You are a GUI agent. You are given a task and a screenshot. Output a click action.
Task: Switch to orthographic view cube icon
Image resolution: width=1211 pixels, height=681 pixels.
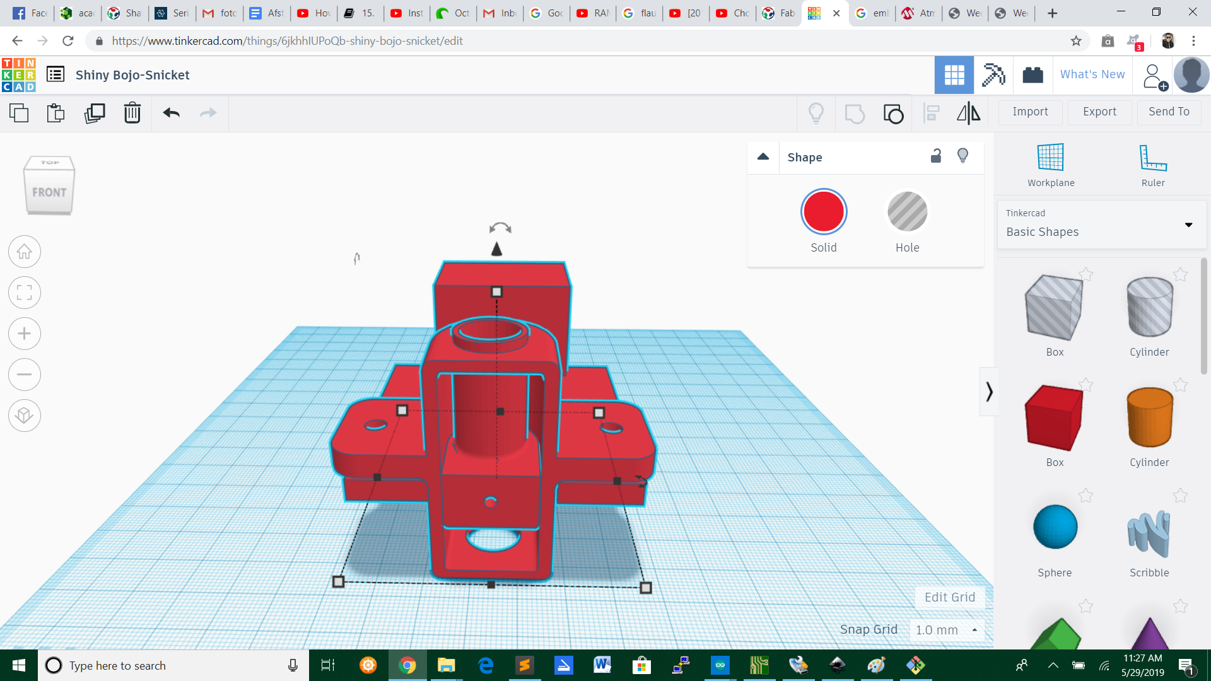click(25, 416)
